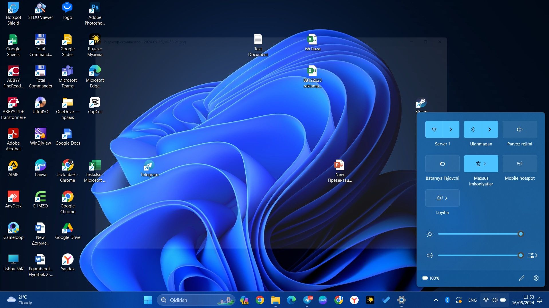Edit quick settings with pencil icon

click(x=522, y=278)
